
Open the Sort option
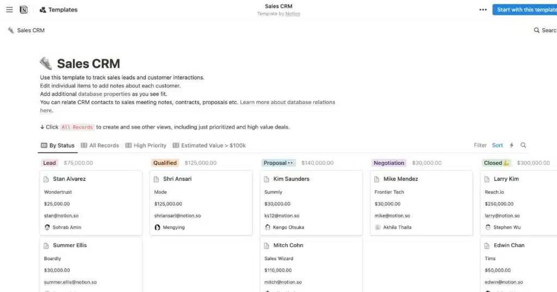[x=497, y=145]
